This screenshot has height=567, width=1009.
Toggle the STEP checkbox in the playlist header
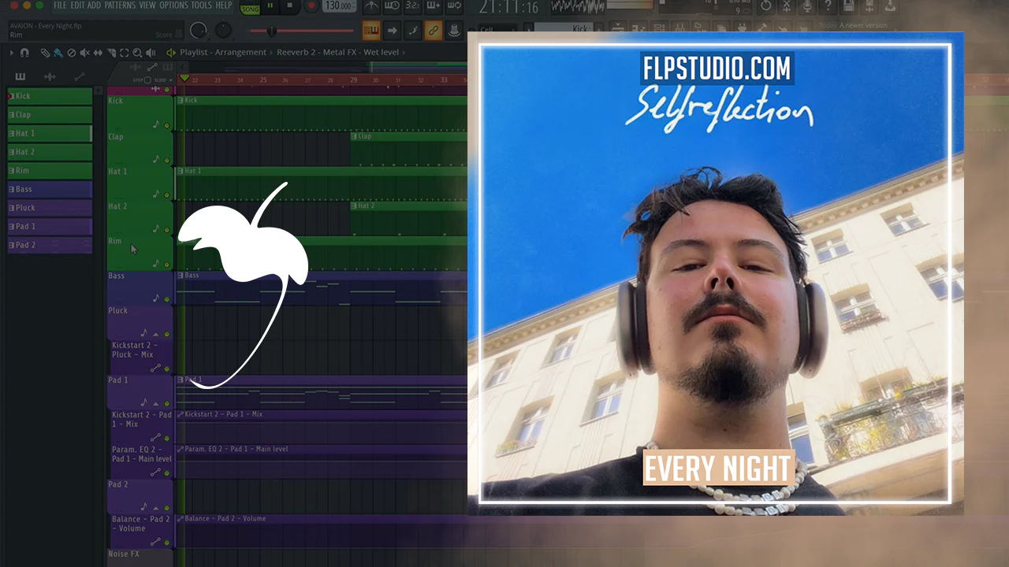[147, 80]
